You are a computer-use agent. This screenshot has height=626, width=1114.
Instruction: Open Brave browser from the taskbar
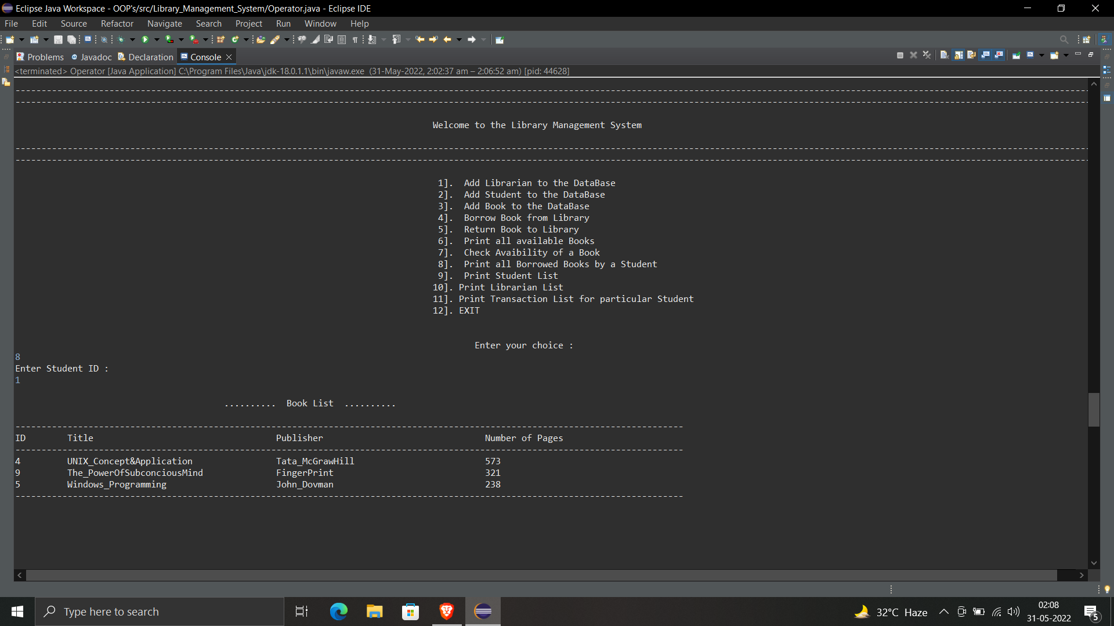[446, 612]
